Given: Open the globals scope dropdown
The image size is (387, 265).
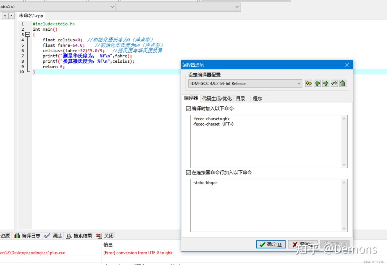Looking at the screenshot, I should (x=113, y=7).
